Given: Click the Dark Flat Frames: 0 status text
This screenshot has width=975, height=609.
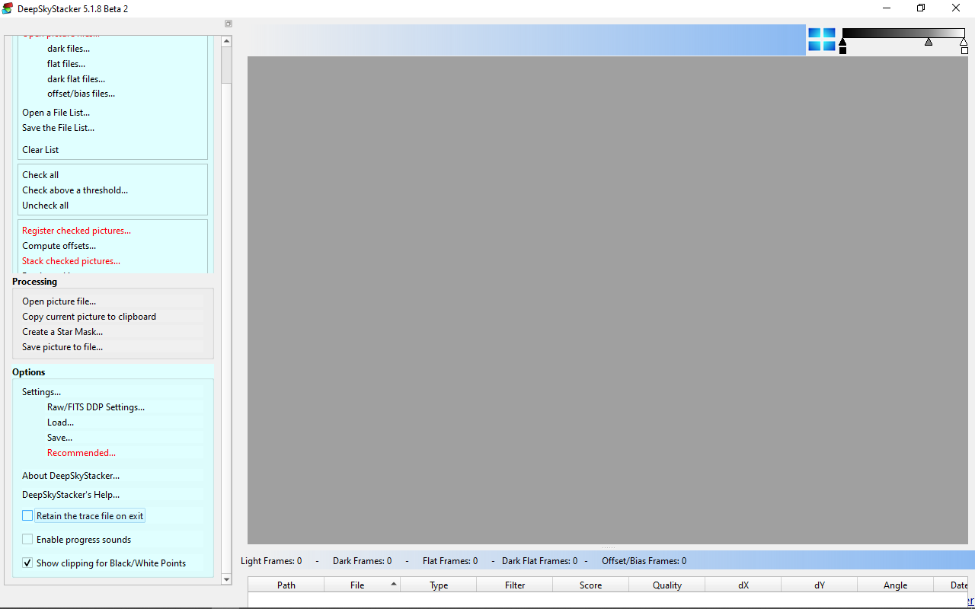Looking at the screenshot, I should 540,561.
